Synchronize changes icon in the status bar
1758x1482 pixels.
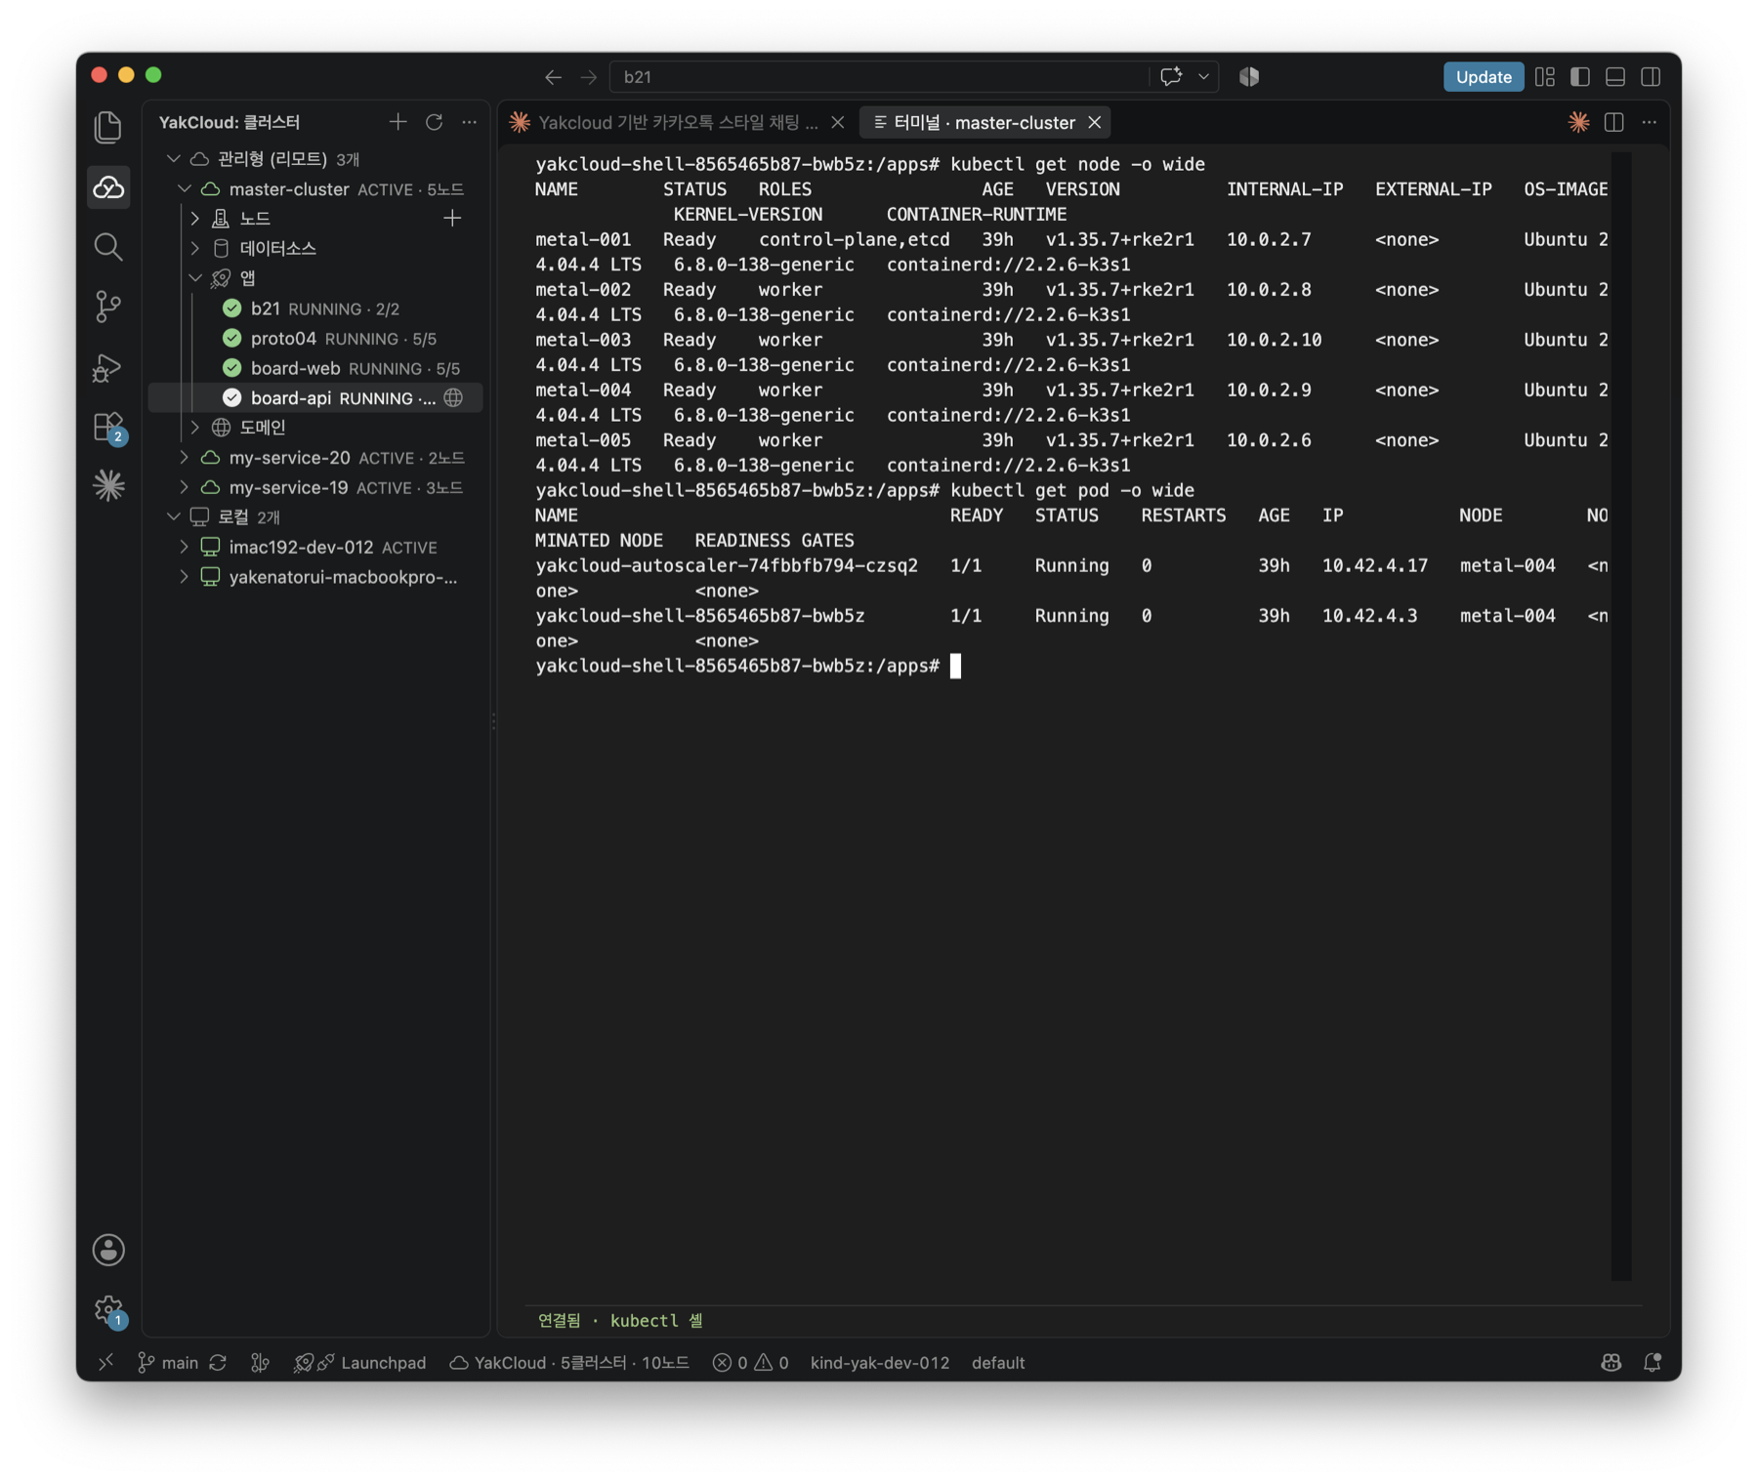[x=218, y=1362]
